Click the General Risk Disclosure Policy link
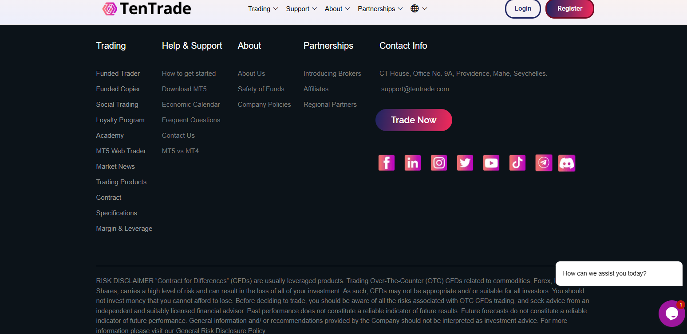The height and width of the screenshot is (334, 687). tap(221, 330)
